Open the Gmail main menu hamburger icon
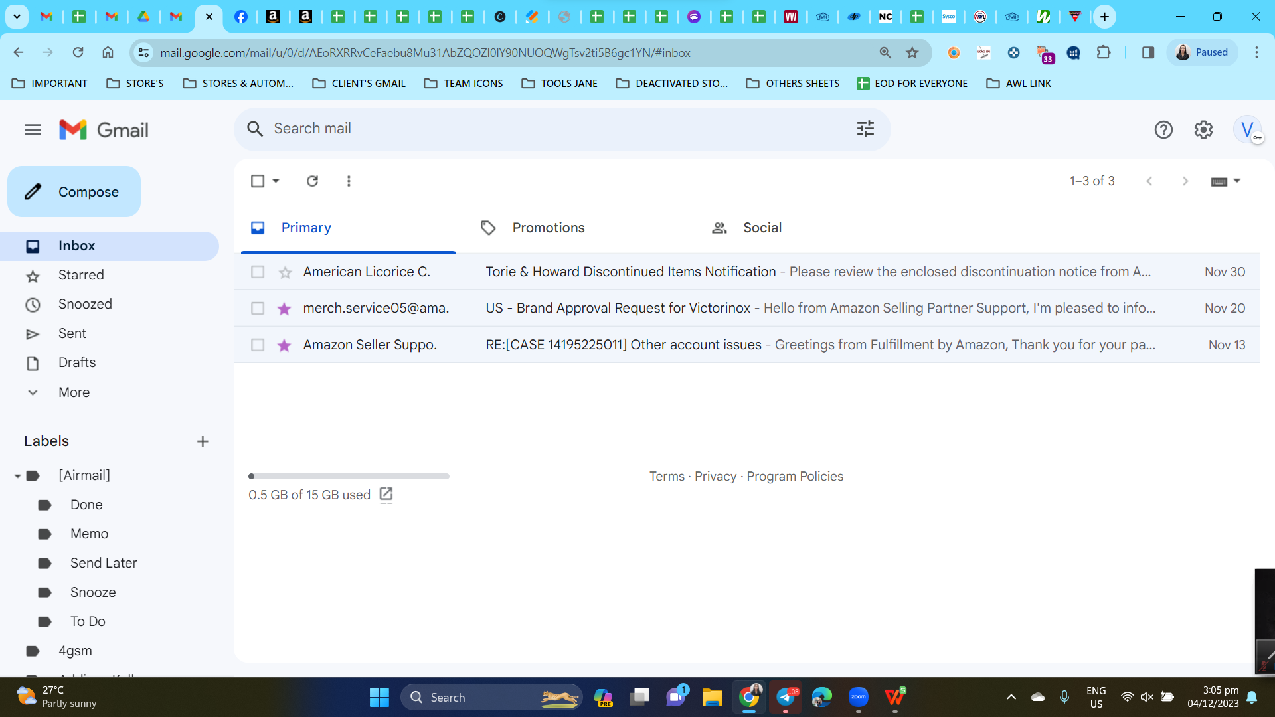 33,130
